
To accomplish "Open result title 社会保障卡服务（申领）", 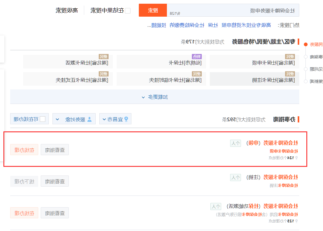I will click(272, 143).
